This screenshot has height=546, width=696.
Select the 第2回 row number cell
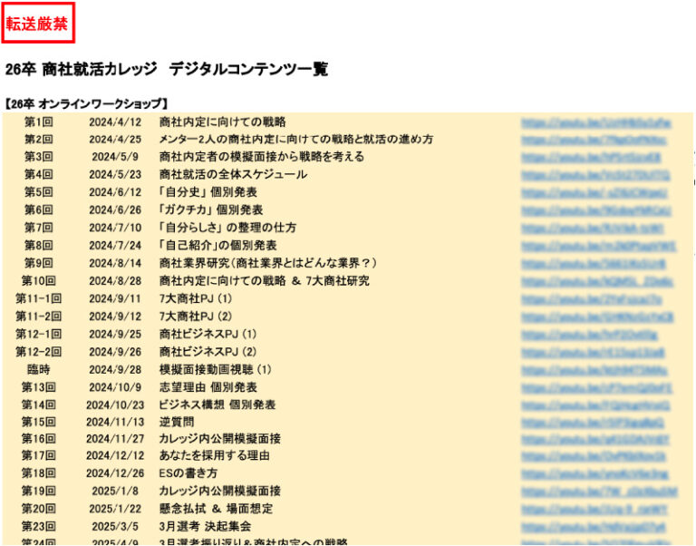[38, 140]
